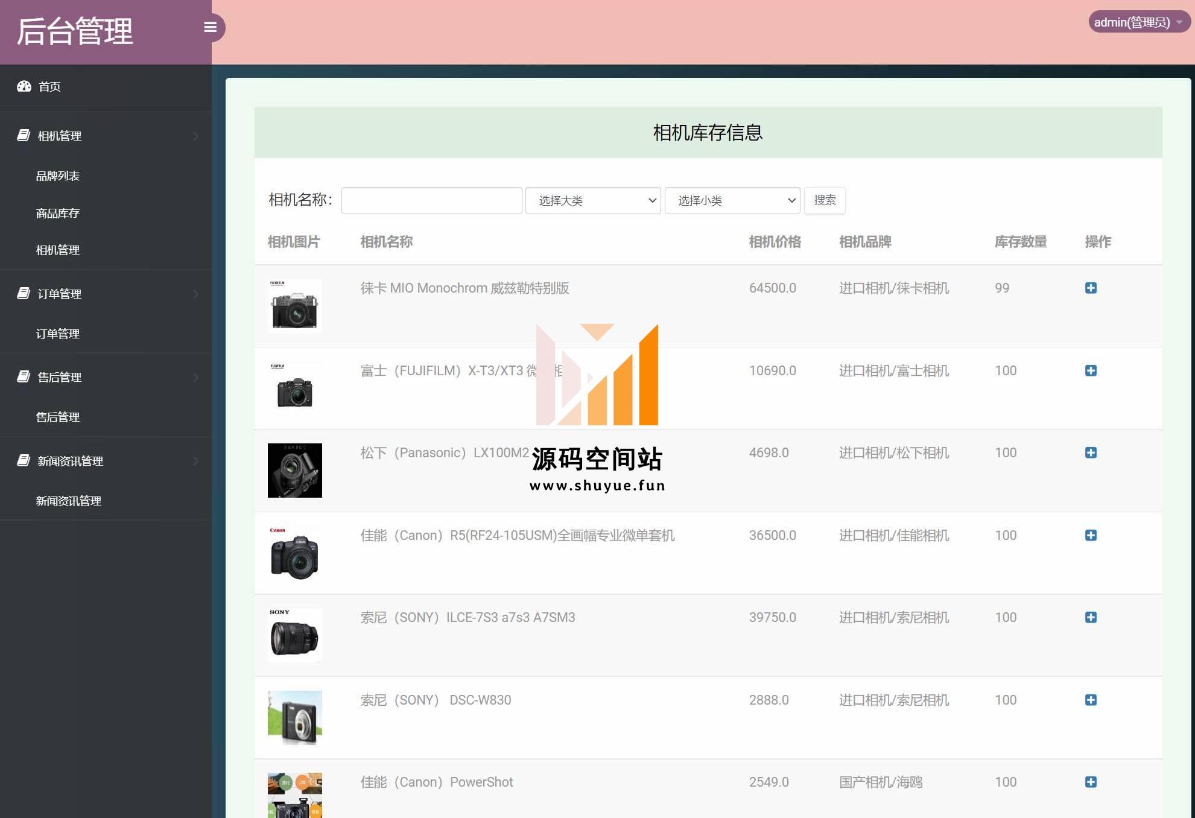Open 商品库存 in the sidebar
The image size is (1195, 818).
click(58, 213)
